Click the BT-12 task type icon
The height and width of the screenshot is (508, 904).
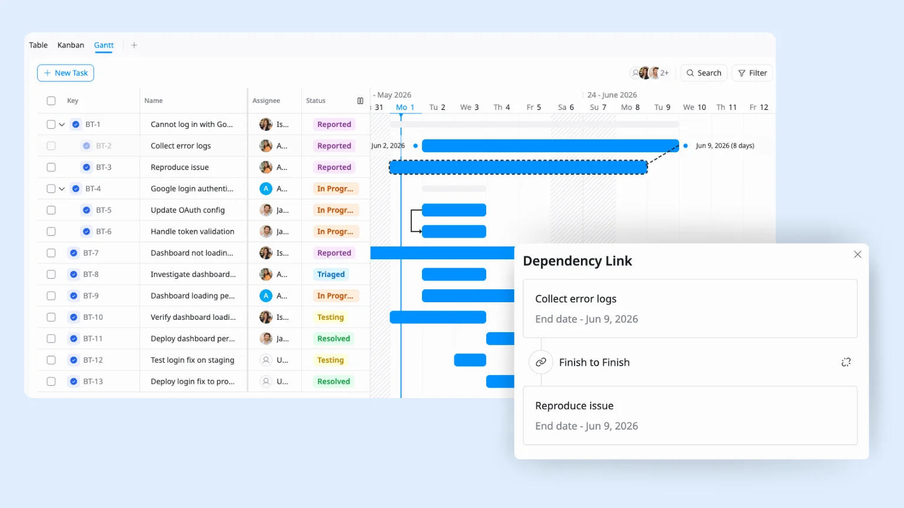point(74,360)
